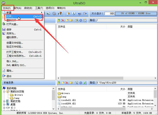Select 导入 IML... menu entry
The width and height of the screenshot is (158, 115).
click(x=23, y=61)
